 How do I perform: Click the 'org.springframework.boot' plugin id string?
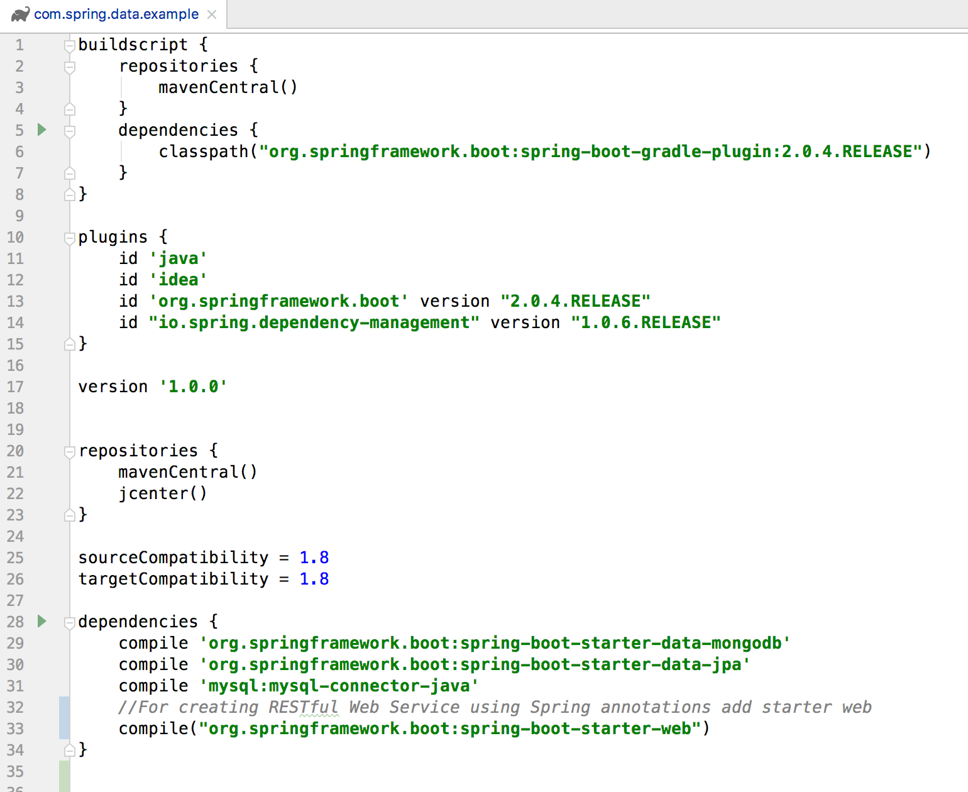(x=278, y=301)
